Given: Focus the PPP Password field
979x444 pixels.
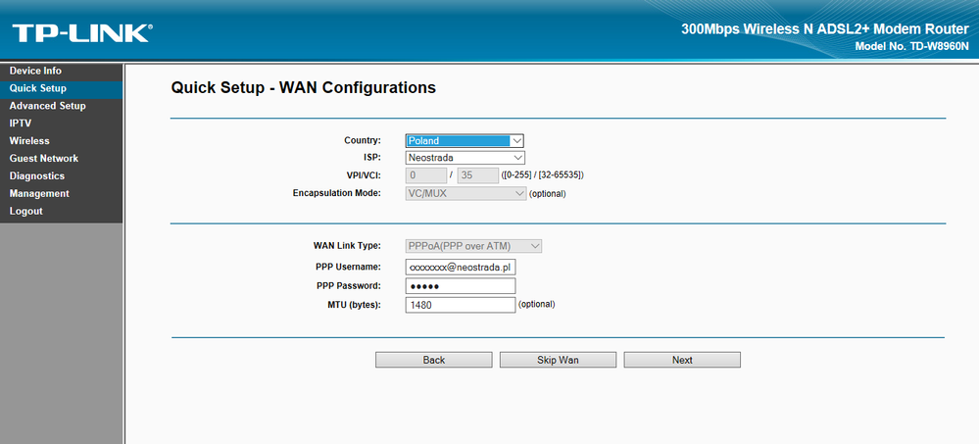Looking at the screenshot, I should pos(460,286).
